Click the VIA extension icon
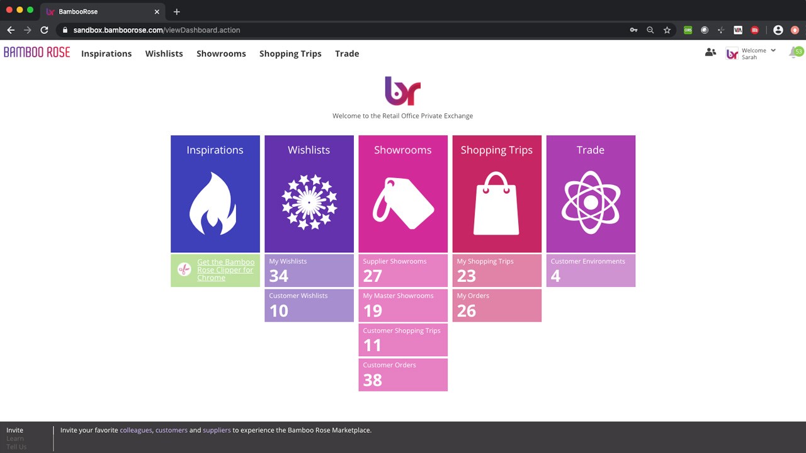This screenshot has height=453, width=806. [738, 30]
